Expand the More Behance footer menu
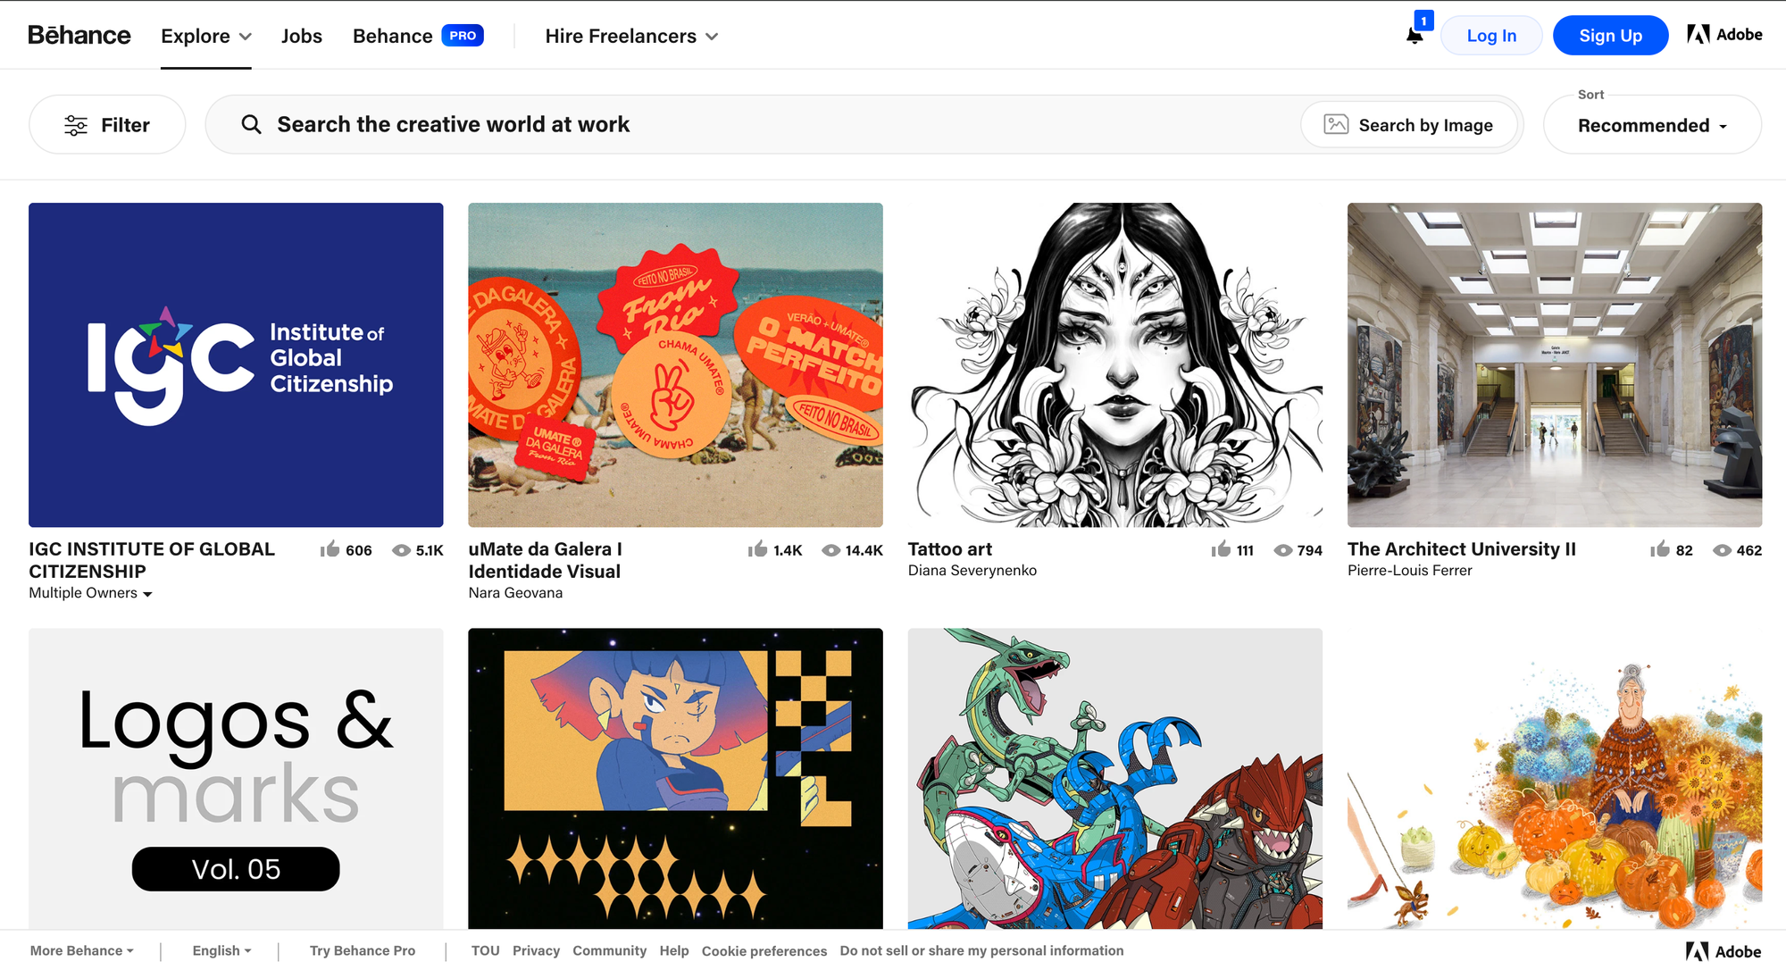 pyautogui.click(x=82, y=950)
